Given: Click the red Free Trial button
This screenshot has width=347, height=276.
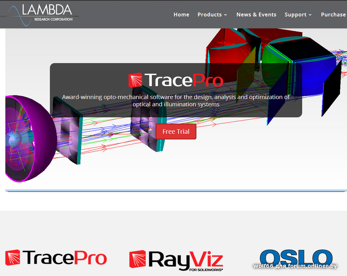Looking at the screenshot, I should point(176,131).
